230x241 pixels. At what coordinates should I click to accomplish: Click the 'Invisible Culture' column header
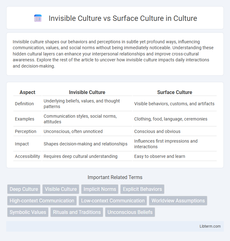(87, 92)
